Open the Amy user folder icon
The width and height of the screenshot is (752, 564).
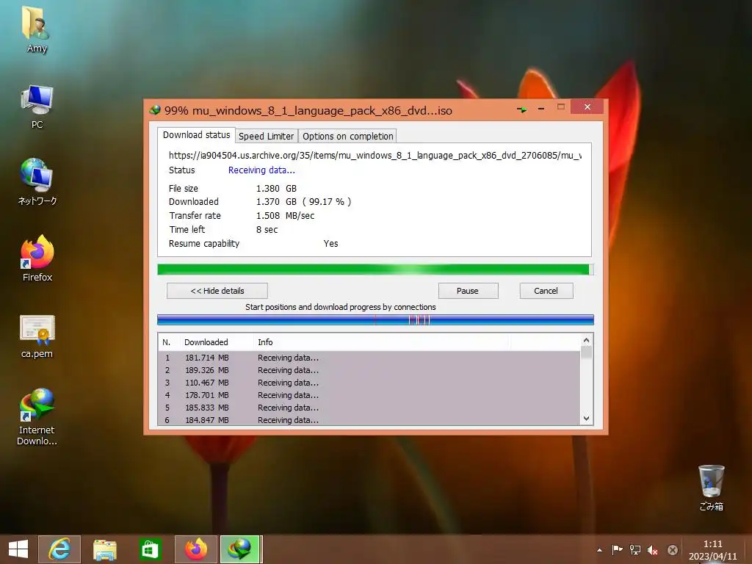pyautogui.click(x=37, y=29)
